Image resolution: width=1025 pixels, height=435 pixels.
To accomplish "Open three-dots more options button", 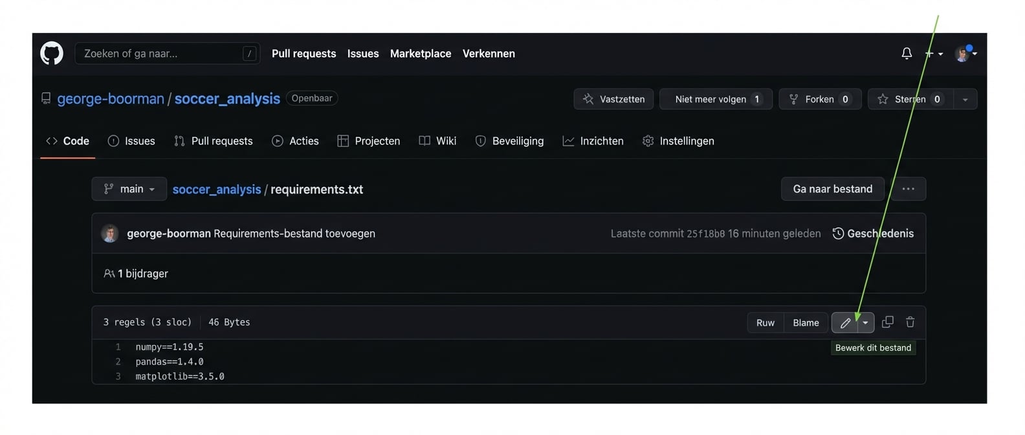I will click(908, 189).
